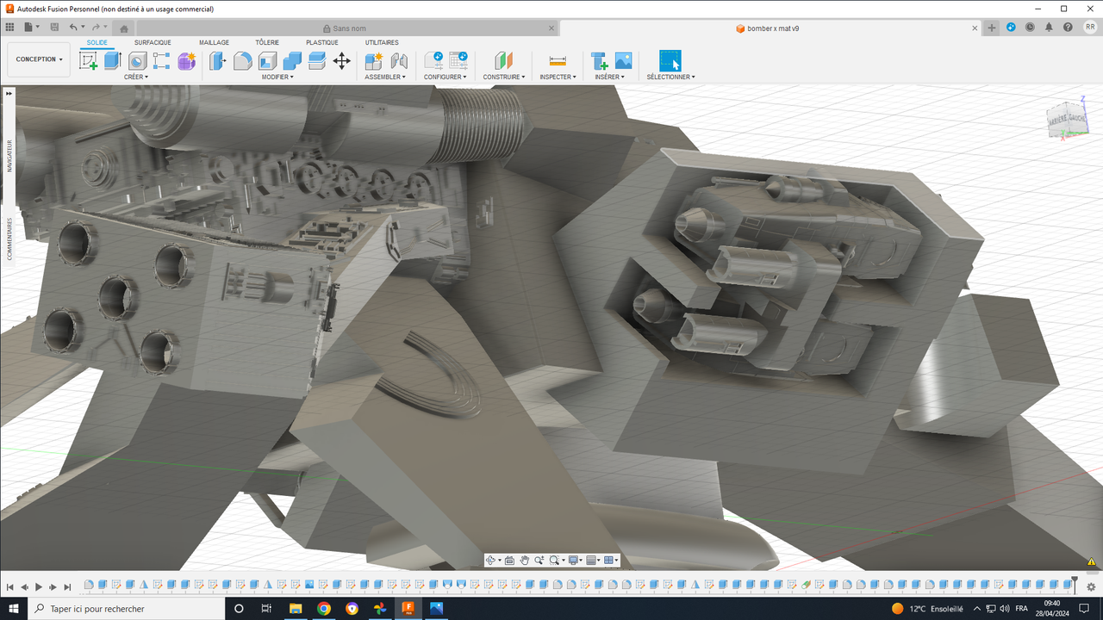Choose the Extrude tool icon

click(x=112, y=60)
